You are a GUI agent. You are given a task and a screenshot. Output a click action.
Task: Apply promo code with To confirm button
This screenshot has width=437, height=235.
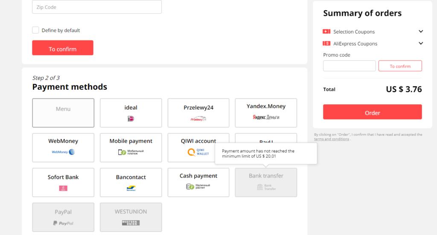400,66
